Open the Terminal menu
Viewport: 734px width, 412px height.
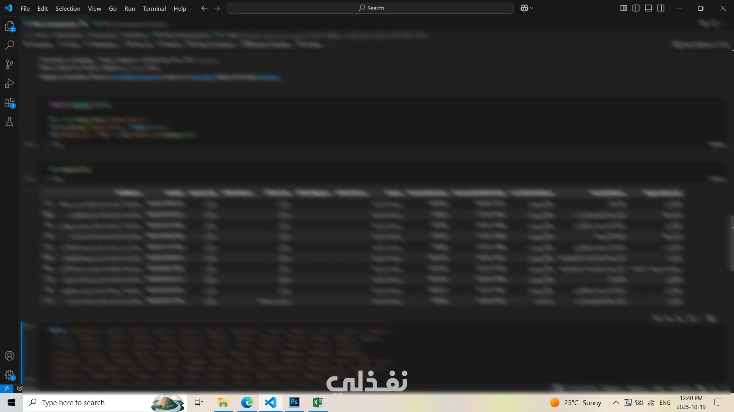(x=154, y=8)
